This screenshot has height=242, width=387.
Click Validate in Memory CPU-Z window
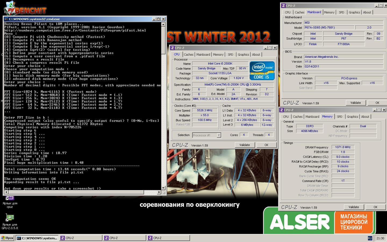pos(354,207)
